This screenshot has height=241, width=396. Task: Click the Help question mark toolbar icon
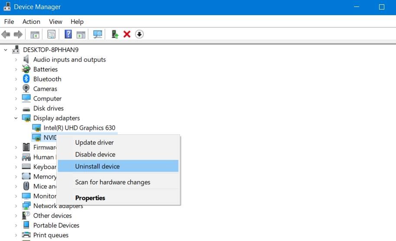pyautogui.click(x=68, y=34)
